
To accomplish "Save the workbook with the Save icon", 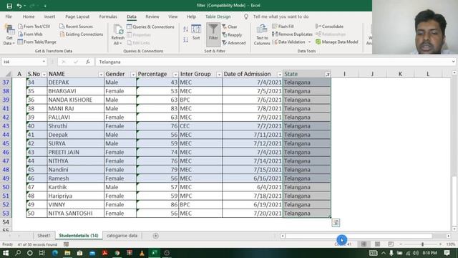I will 9,6.
